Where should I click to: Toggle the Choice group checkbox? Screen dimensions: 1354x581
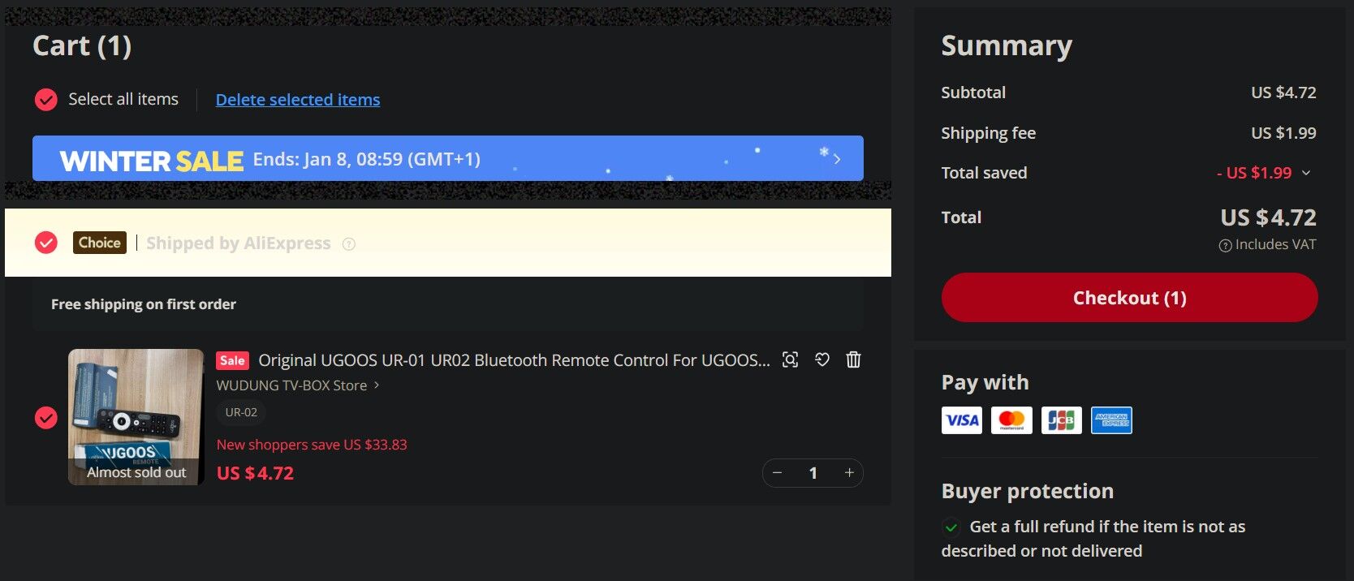[46, 243]
